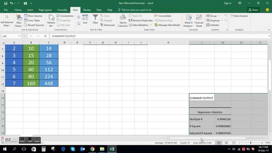The image size is (272, 153).
Task: Switch to the Insert tab
Action: 30,10
